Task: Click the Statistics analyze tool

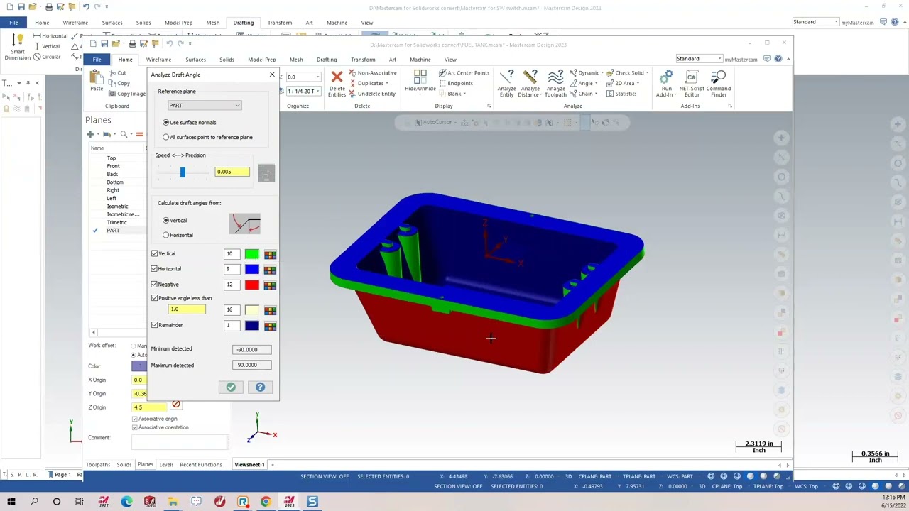Action: 621,94
